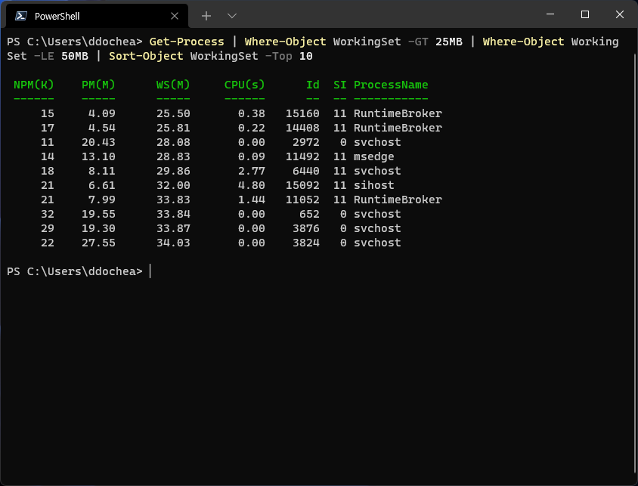
Task: Close the terminal window
Action: coord(620,14)
